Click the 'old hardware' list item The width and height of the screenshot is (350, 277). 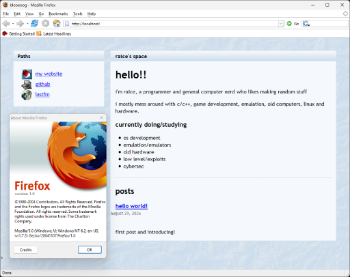(139, 152)
